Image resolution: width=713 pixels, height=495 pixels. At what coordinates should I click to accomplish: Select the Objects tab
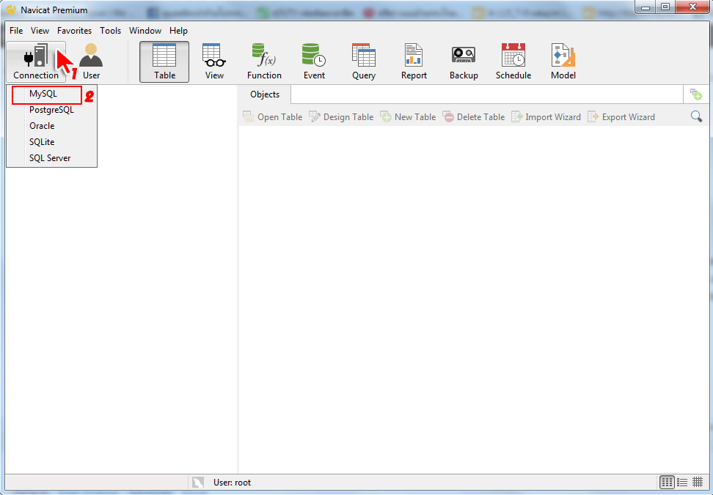tap(265, 94)
